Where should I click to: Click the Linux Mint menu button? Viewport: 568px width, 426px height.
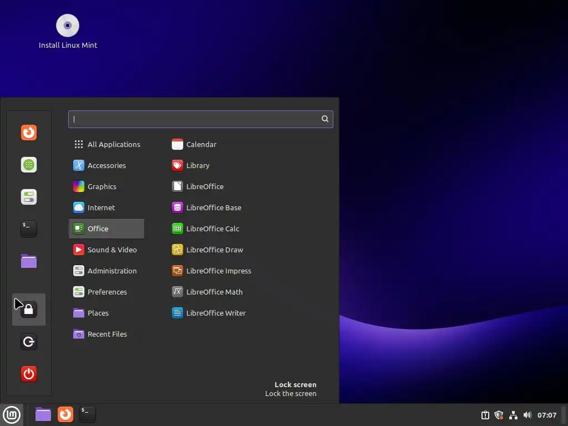pos(12,415)
